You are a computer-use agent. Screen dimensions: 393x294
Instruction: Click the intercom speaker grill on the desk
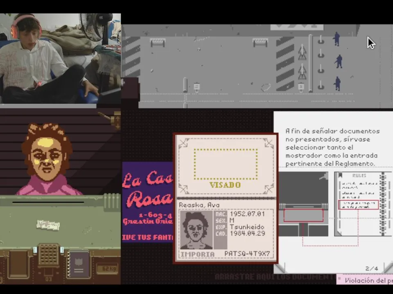coord(49,255)
